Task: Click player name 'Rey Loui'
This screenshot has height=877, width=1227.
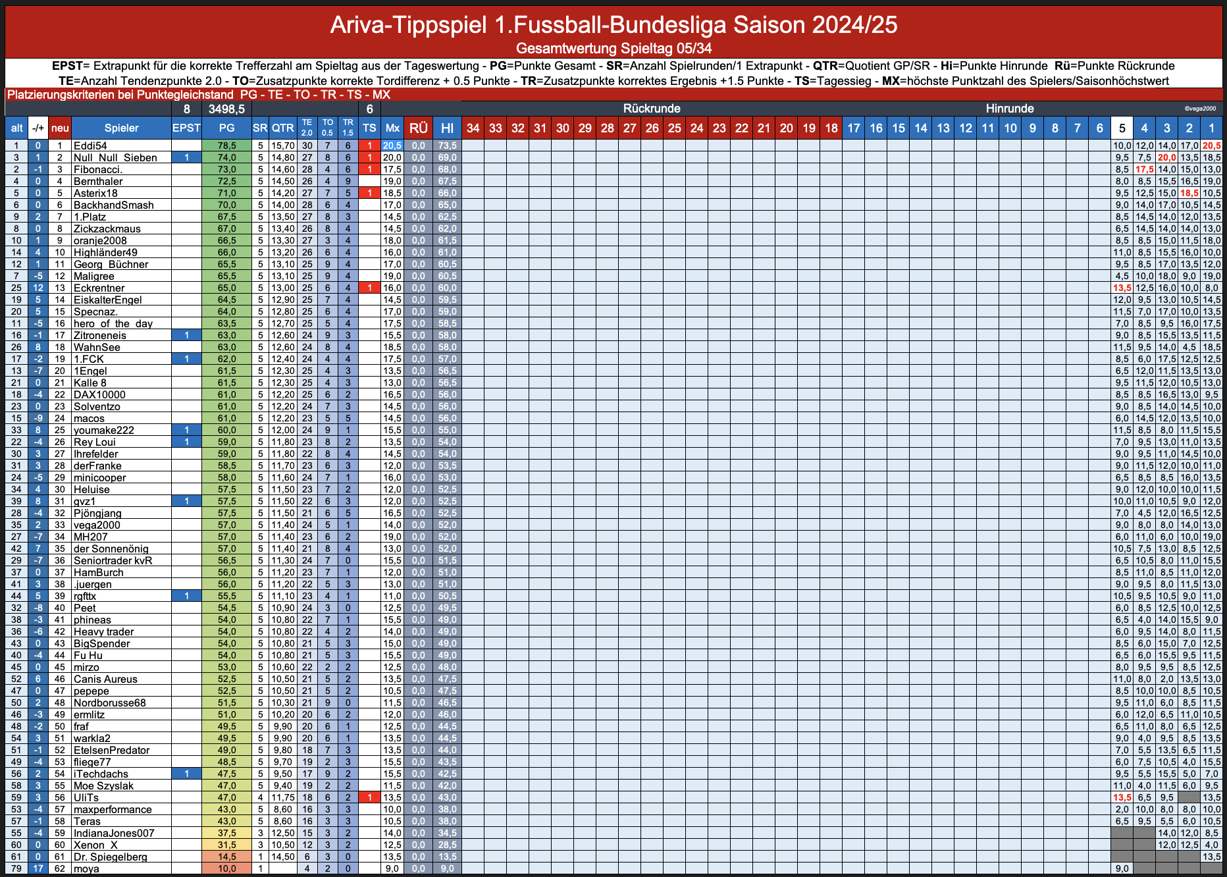Action: [x=94, y=442]
